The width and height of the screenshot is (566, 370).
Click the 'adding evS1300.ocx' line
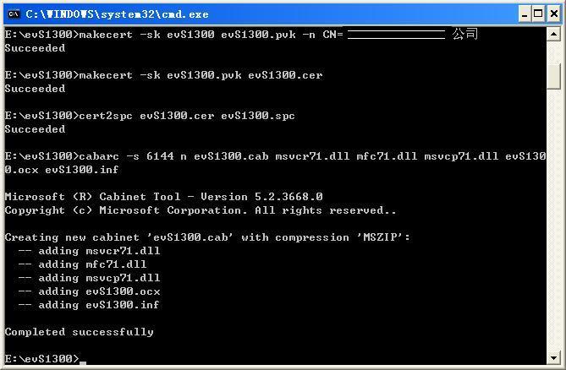tap(89, 291)
